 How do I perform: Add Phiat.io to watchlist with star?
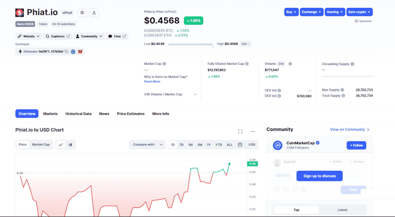(82, 13)
